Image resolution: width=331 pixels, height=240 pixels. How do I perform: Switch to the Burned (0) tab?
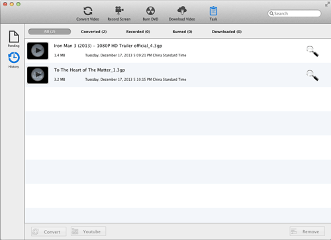tap(182, 32)
